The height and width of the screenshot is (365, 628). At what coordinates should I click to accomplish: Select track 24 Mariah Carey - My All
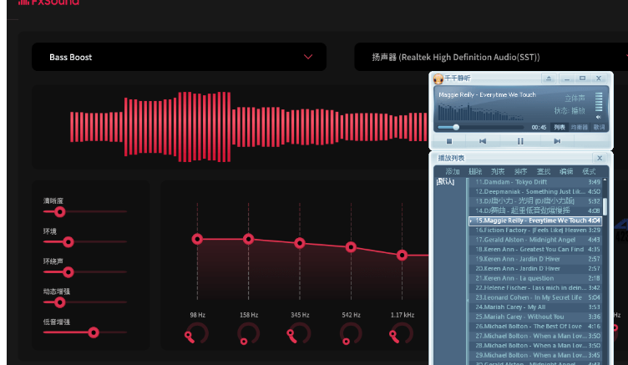[x=535, y=307]
